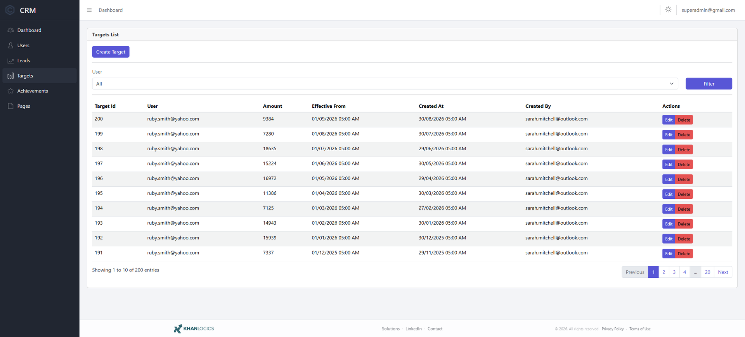Open Dashboard in the sidebar
Image resolution: width=745 pixels, height=337 pixels.
tap(40, 30)
